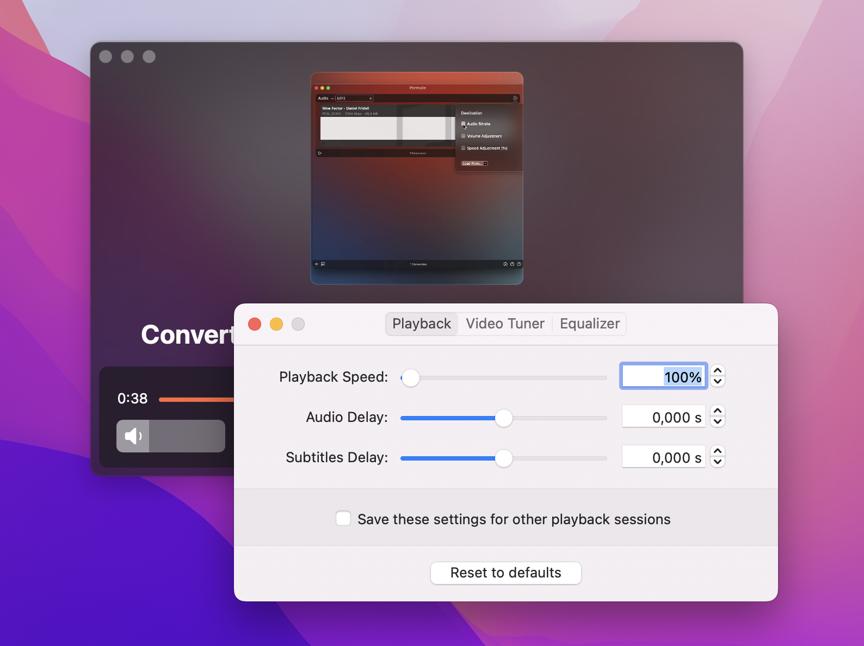Open the MP3 format dropdown in video frame
The image size is (864, 646).
click(354, 98)
